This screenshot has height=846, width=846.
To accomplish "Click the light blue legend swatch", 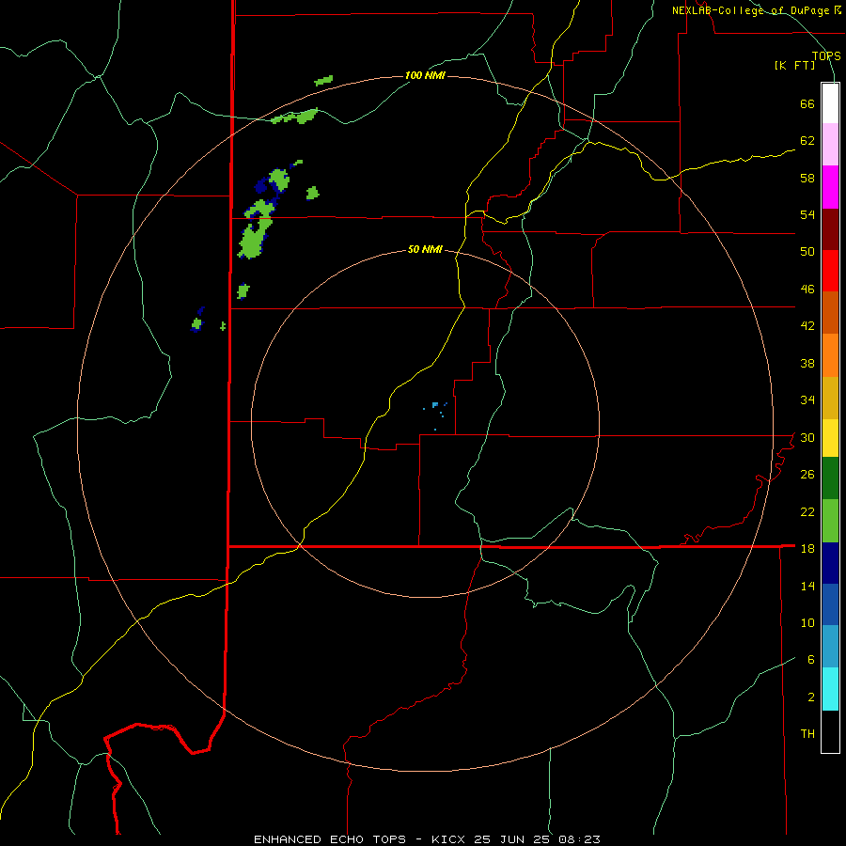I will pyautogui.click(x=830, y=646).
